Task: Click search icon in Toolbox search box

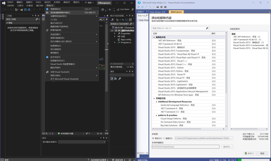Action: tap(37, 19)
